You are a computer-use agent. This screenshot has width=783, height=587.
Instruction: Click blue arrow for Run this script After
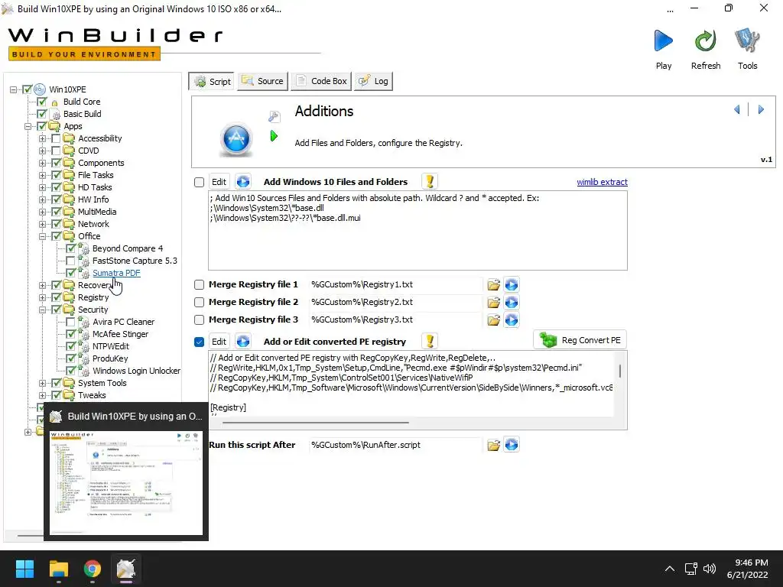(512, 444)
